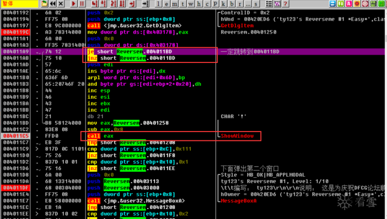This screenshot has width=387, height=219.
Task: Click the yellow paused status indicator
Action: click(x=20, y=4)
